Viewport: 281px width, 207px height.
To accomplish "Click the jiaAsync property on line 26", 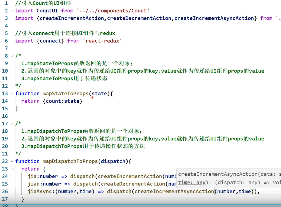I will (40, 191).
